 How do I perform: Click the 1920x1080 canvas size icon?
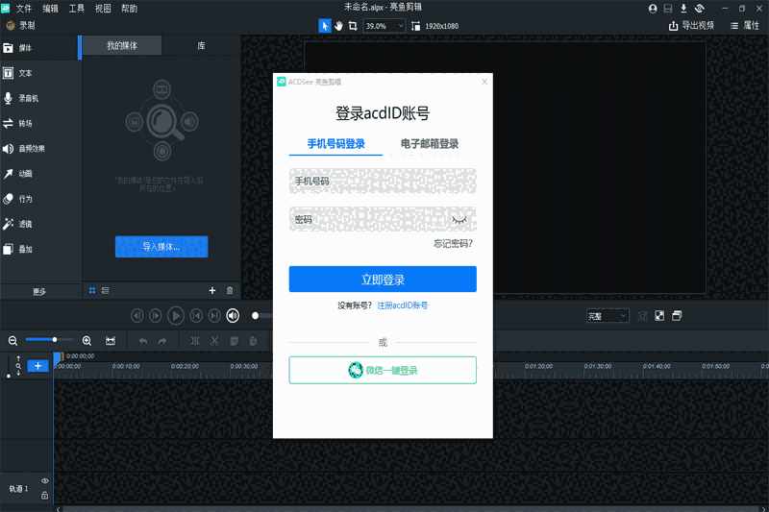point(415,26)
